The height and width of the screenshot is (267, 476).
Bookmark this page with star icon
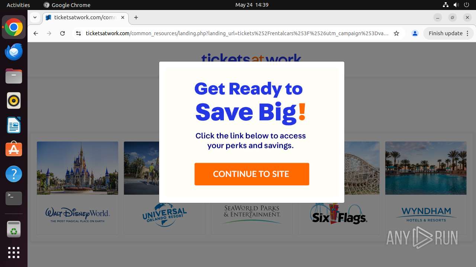pos(396,33)
